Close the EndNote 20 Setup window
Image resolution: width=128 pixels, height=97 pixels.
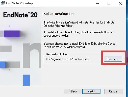tap(120, 3)
